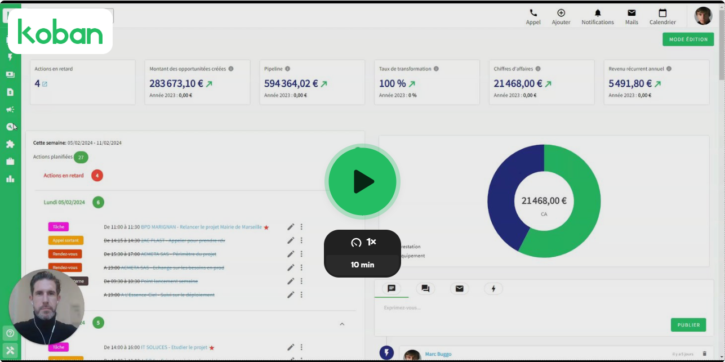Edit the Echange sur les besoins rendez-vous
This screenshot has width=725, height=362.
point(291,267)
